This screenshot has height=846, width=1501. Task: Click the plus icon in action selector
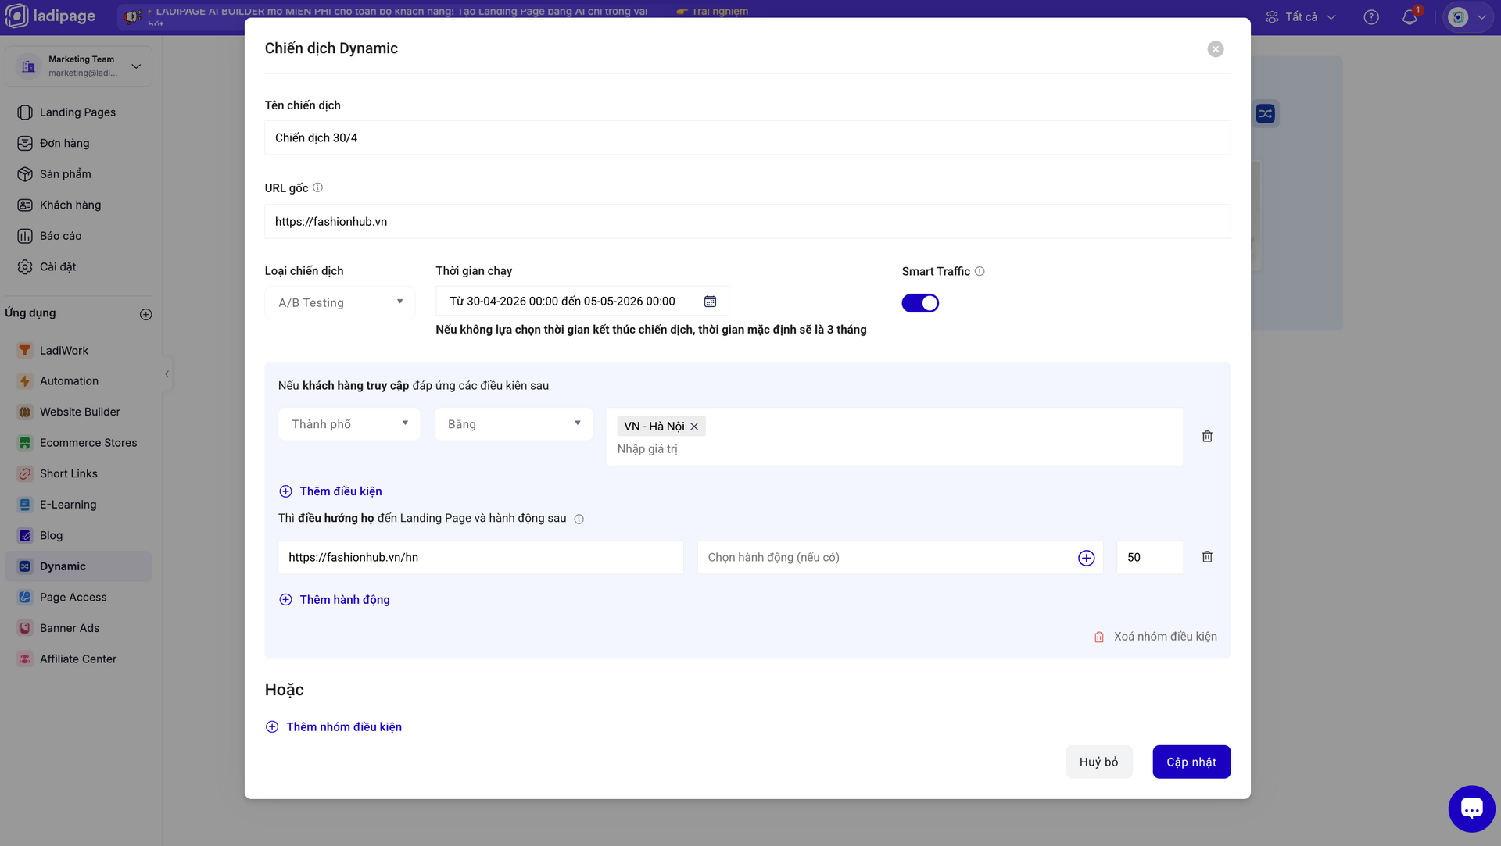pyautogui.click(x=1086, y=558)
